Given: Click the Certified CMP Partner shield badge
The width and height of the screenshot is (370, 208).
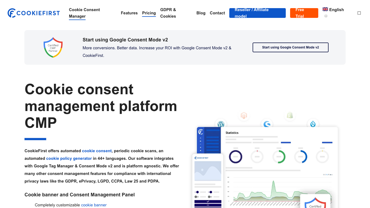Looking at the screenshot, I should pyautogui.click(x=53, y=47).
